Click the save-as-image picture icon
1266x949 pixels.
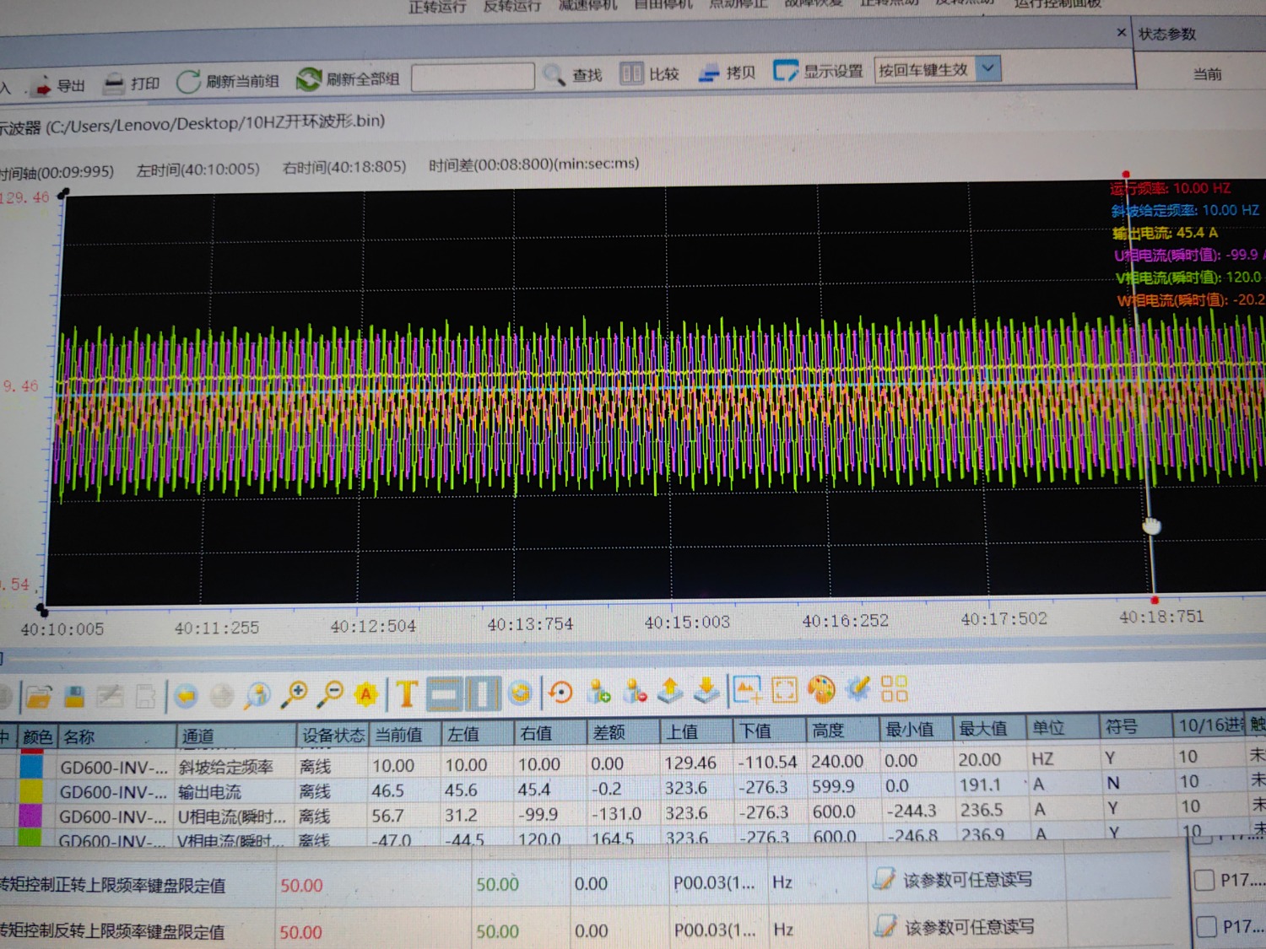click(747, 690)
